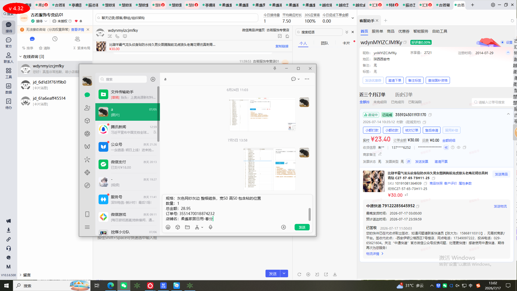
Task: Click the transfer icon under wdynmyizcjmfky header
Action: click(x=110, y=36)
